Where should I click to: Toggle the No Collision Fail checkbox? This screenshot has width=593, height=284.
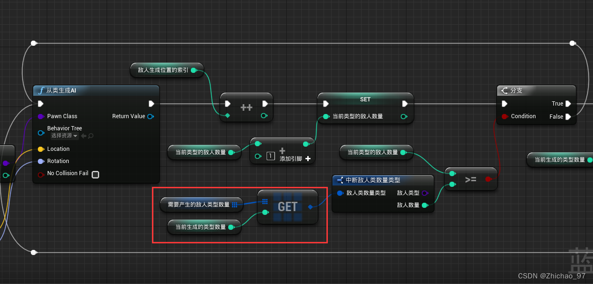pyautogui.click(x=95, y=174)
